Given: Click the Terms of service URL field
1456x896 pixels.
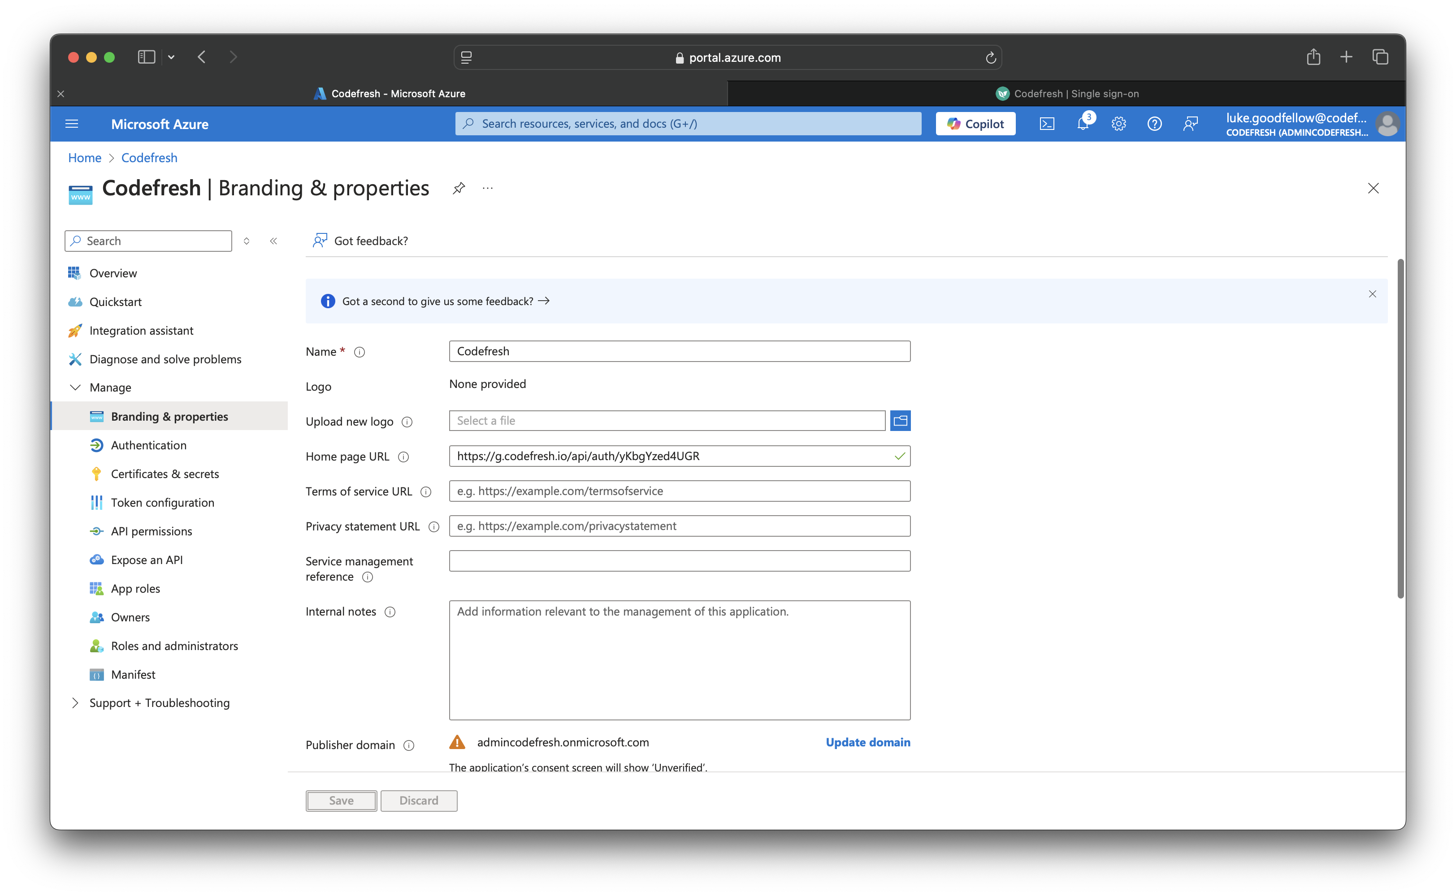Looking at the screenshot, I should pyautogui.click(x=680, y=491).
